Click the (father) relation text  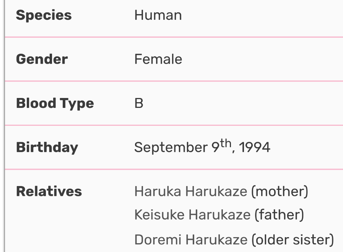click(279, 215)
